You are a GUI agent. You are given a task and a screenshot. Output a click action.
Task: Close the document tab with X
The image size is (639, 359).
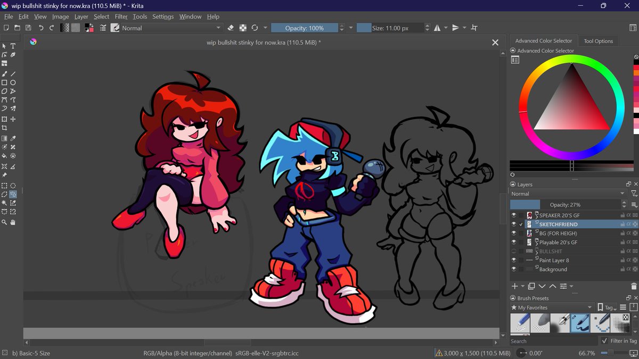(x=495, y=43)
